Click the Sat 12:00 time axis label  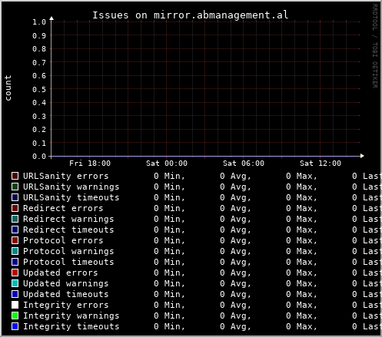tap(321, 164)
